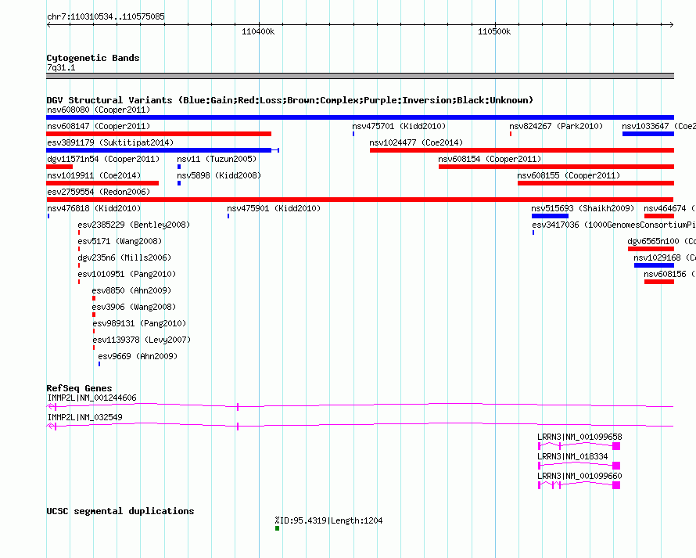The image size is (696, 558).
Task: Click the nsv475701 (Kidd2010) label
Action: (399, 126)
